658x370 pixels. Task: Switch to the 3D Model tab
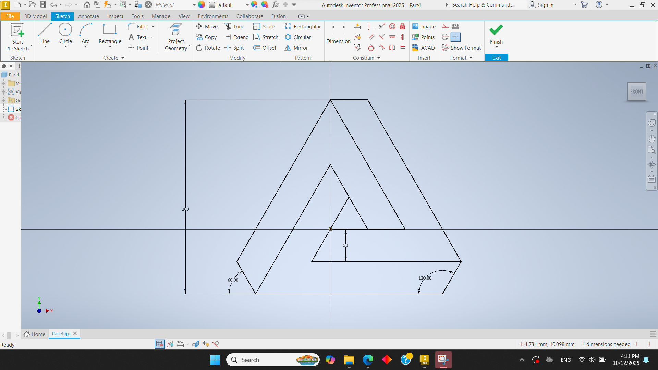[35, 16]
